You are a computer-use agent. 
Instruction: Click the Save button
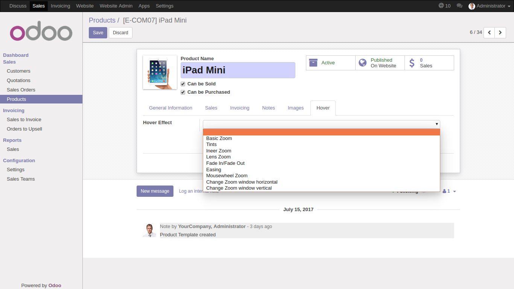click(98, 33)
